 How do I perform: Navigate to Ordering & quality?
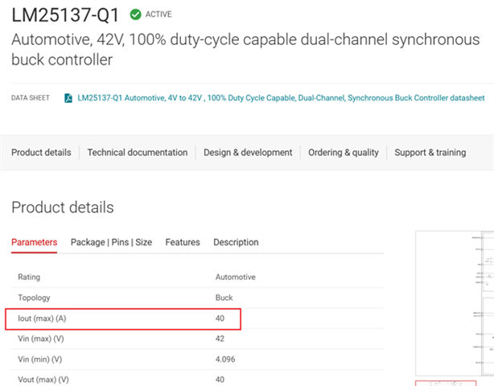(344, 152)
